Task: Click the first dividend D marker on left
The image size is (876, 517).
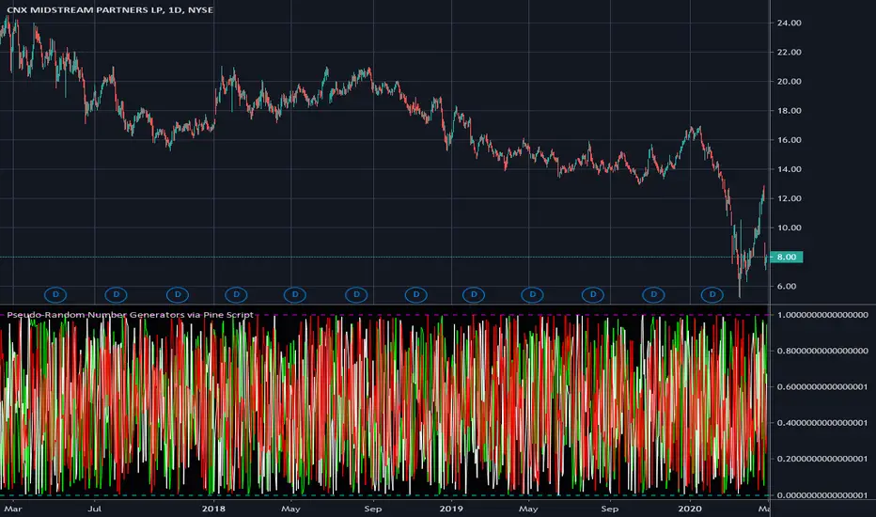Action: pyautogui.click(x=55, y=294)
